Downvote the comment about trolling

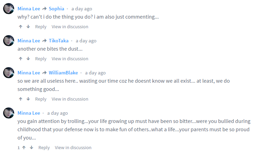pyautogui.click(x=31, y=148)
